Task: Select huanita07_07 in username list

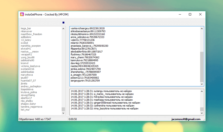Action: click(x=28, y=81)
